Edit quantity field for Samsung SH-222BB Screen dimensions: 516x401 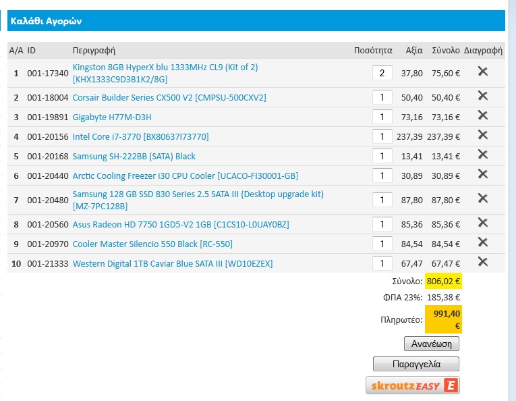pos(382,156)
